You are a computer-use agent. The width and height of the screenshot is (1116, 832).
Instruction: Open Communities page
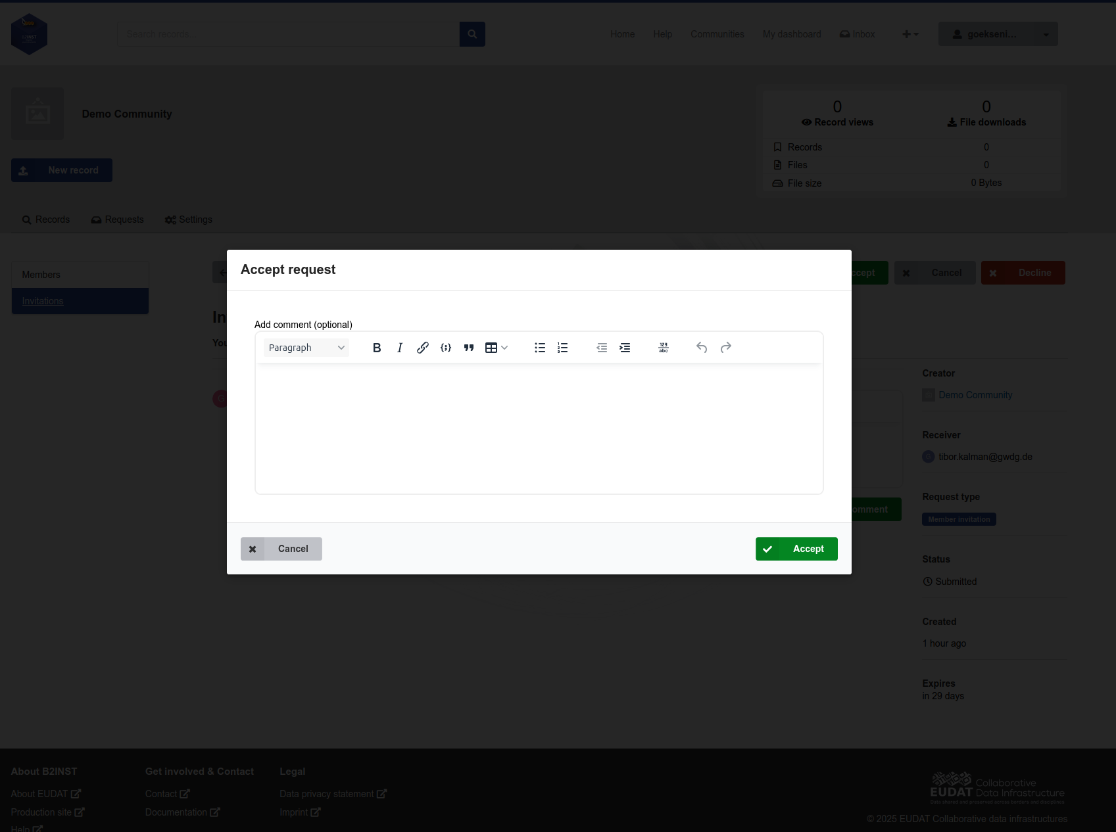717,34
